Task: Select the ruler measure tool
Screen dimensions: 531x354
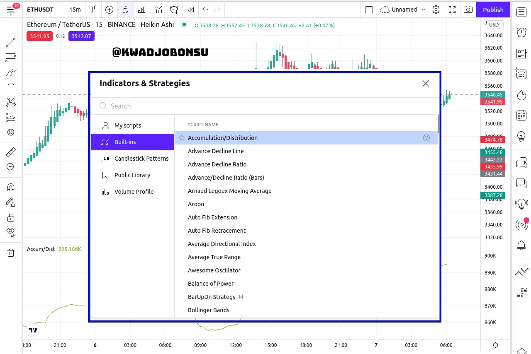Action: (11, 152)
